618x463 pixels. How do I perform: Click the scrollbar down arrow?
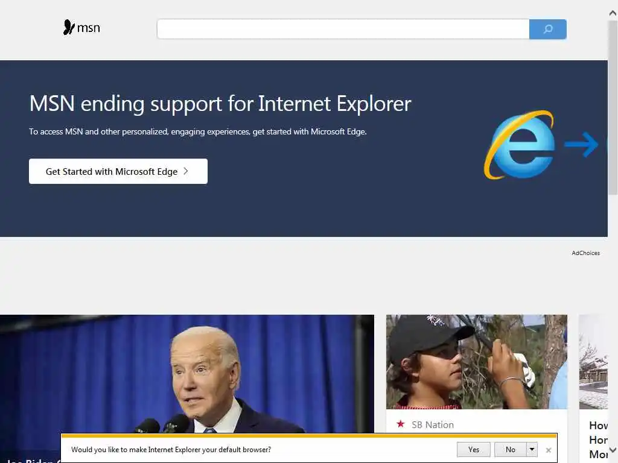[x=613, y=450]
